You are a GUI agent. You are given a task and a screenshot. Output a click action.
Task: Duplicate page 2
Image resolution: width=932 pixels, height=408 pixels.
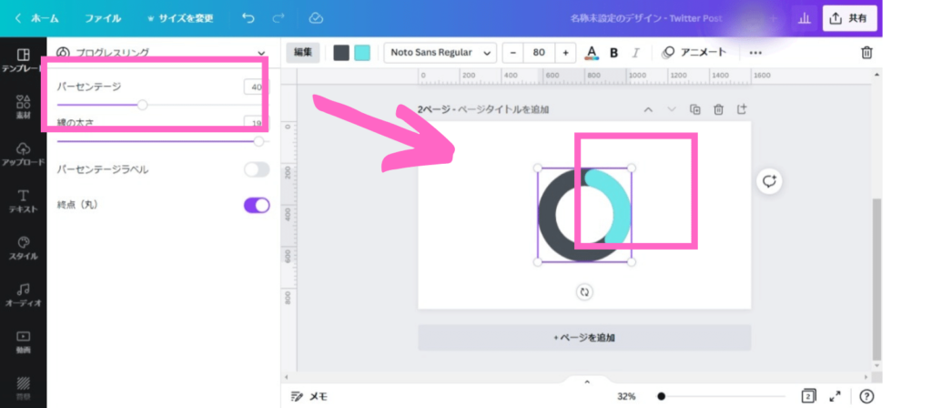[x=694, y=109]
